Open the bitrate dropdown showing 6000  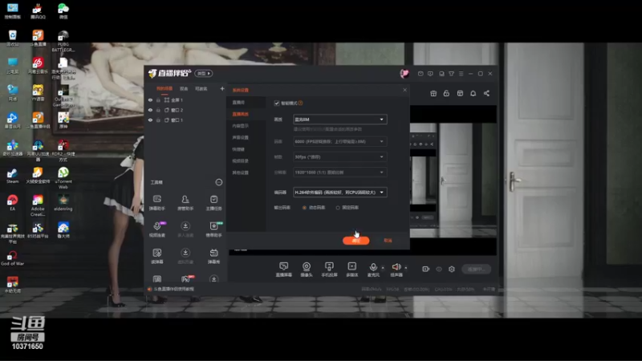coord(339,141)
